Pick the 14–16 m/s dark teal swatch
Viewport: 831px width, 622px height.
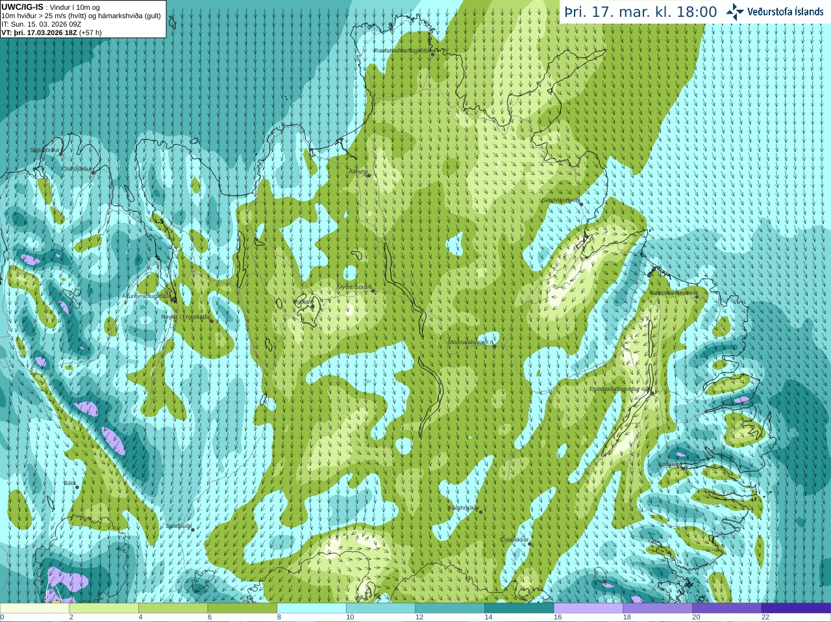[519, 608]
